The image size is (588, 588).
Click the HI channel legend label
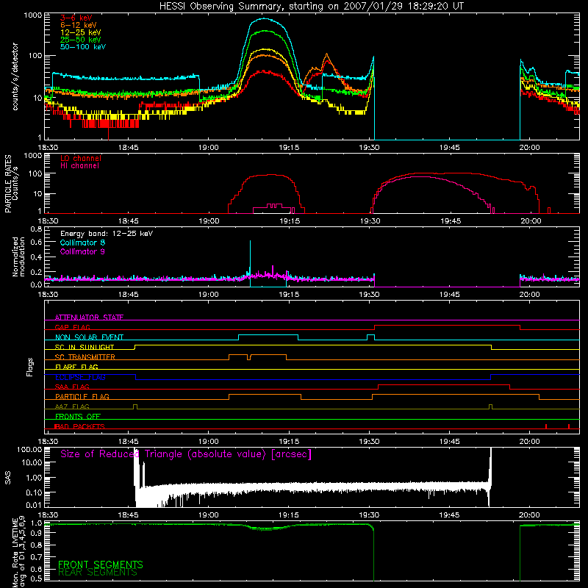[79, 166]
